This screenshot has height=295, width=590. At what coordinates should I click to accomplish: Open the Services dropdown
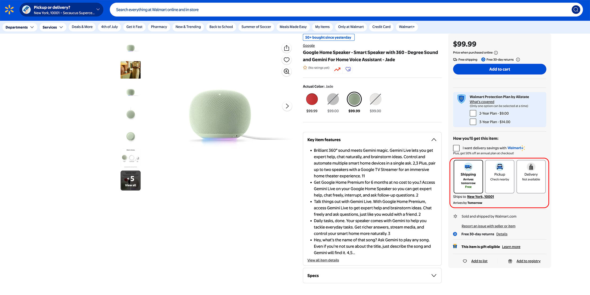pyautogui.click(x=53, y=27)
